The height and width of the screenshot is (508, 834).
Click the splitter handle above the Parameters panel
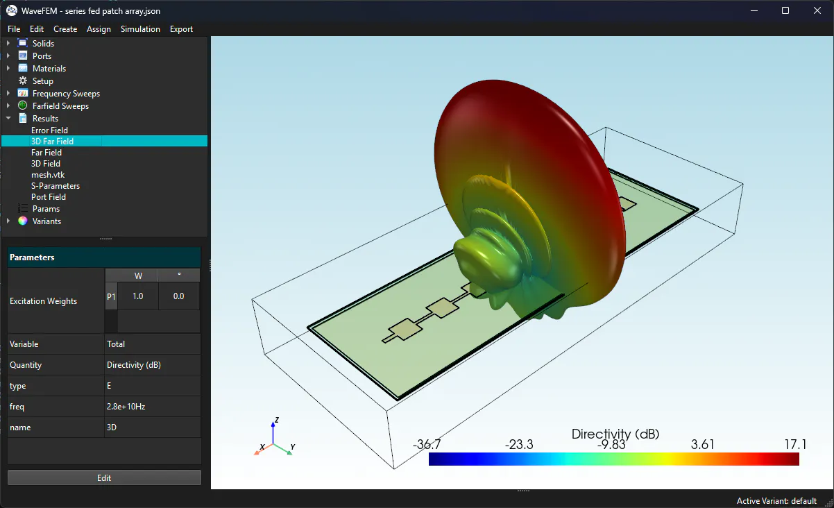pyautogui.click(x=105, y=239)
